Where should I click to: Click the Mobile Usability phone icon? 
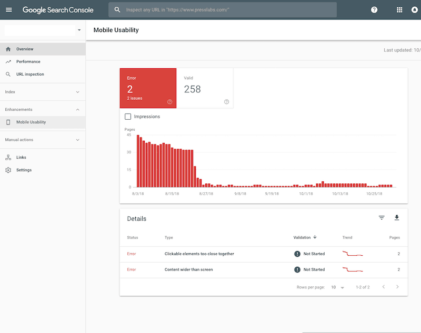coord(8,122)
